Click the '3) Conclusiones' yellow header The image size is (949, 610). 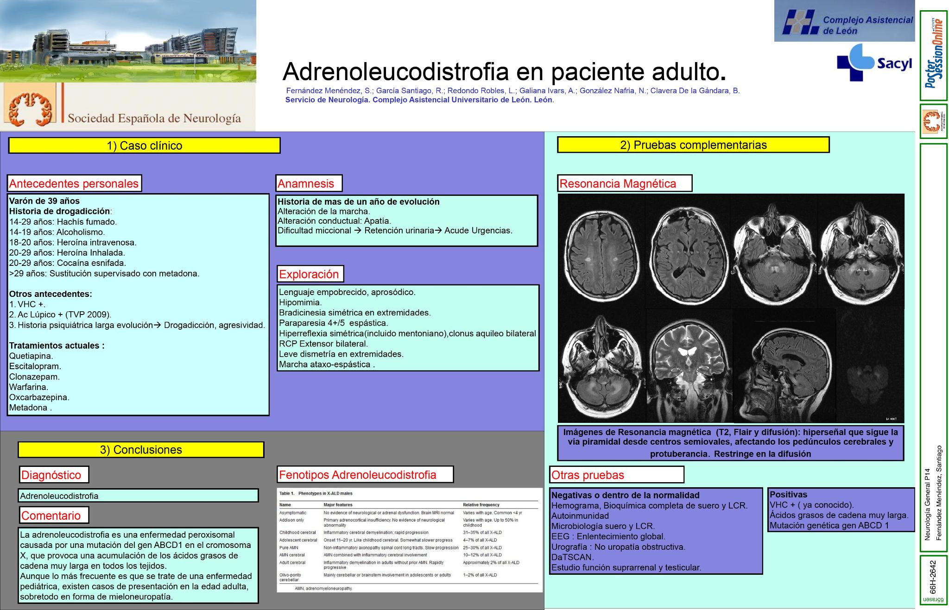pos(141,450)
